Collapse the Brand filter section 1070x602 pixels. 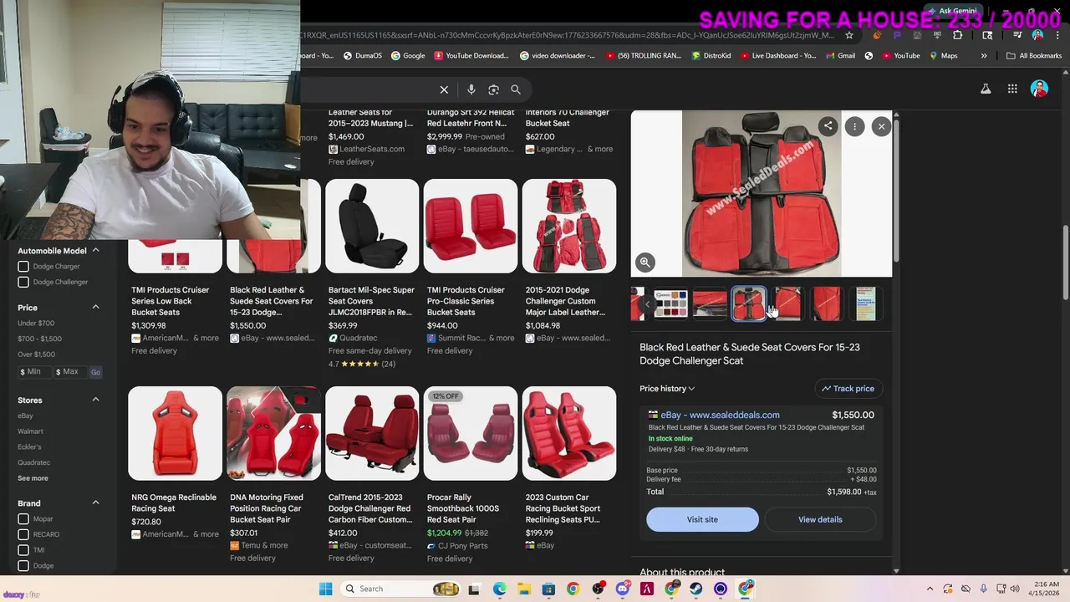[x=95, y=503]
